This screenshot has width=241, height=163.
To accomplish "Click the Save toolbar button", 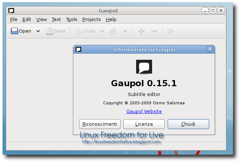I will (56, 31).
